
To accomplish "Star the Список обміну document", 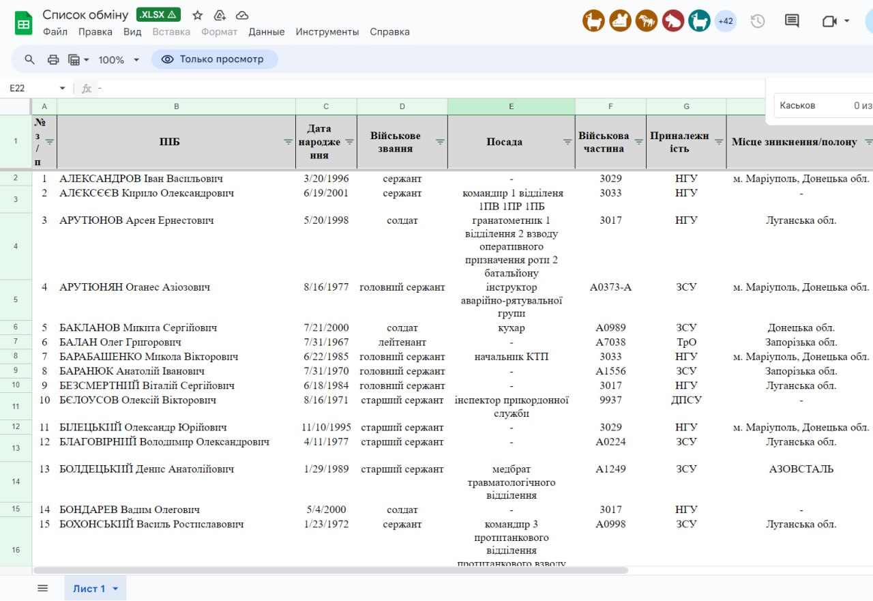I will tap(198, 15).
